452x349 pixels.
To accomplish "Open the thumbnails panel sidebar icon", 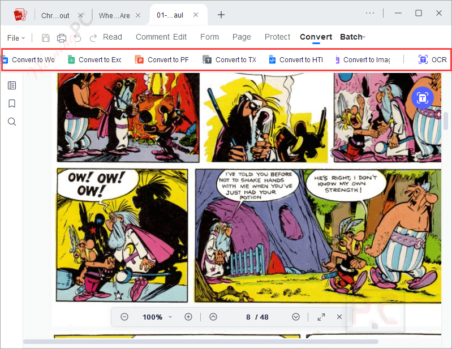I will pos(12,85).
